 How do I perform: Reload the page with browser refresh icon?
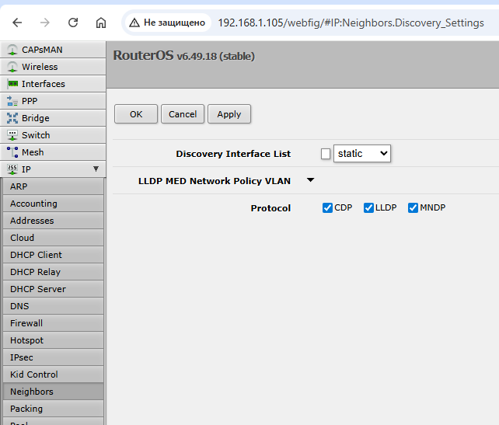click(73, 23)
